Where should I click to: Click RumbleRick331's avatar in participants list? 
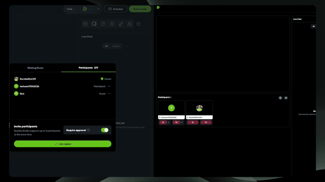(16, 79)
